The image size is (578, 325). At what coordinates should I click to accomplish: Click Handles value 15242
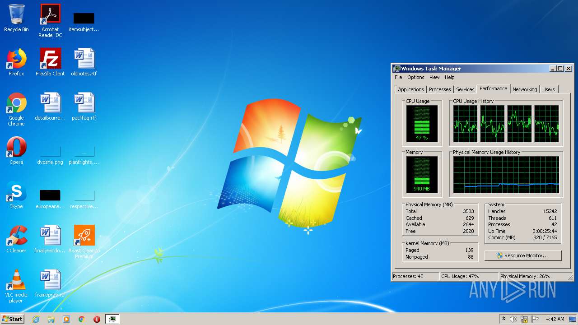tap(550, 211)
